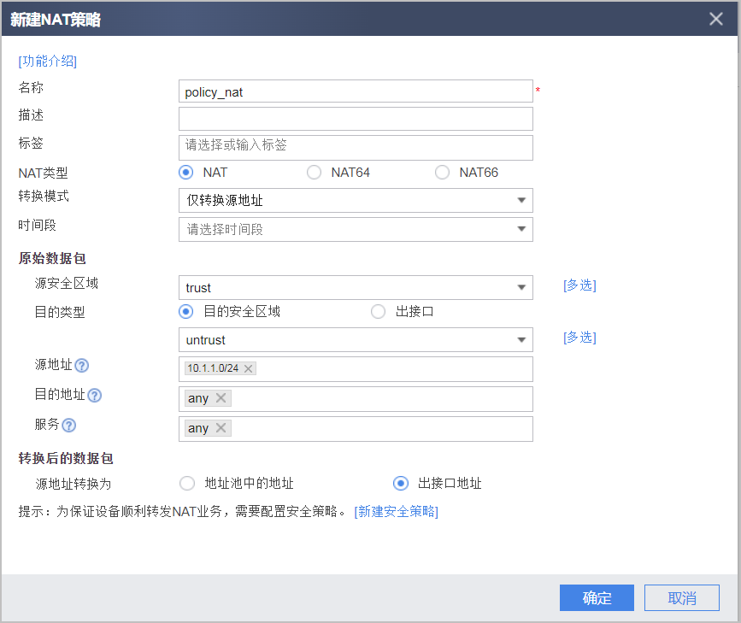The width and height of the screenshot is (741, 623).
Task: Expand the 转换模式 dropdown
Action: (x=356, y=201)
